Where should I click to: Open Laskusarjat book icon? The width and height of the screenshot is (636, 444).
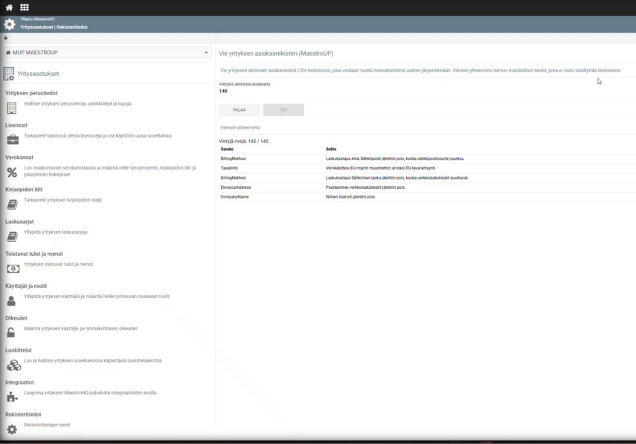(12, 237)
